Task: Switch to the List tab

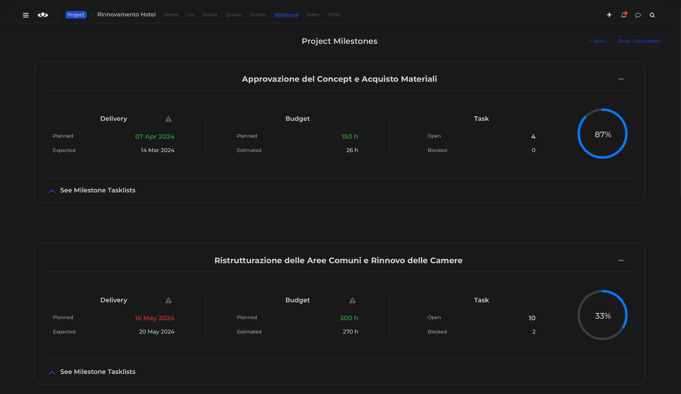Action: click(191, 15)
